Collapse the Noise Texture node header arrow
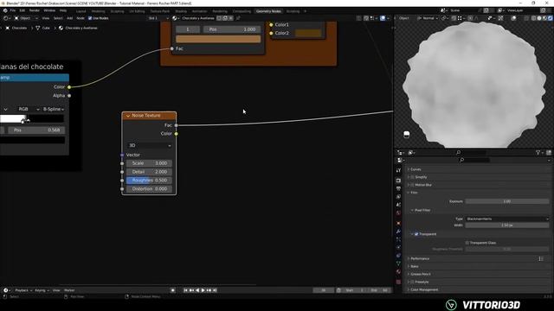The height and width of the screenshot is (311, 554). (128, 116)
